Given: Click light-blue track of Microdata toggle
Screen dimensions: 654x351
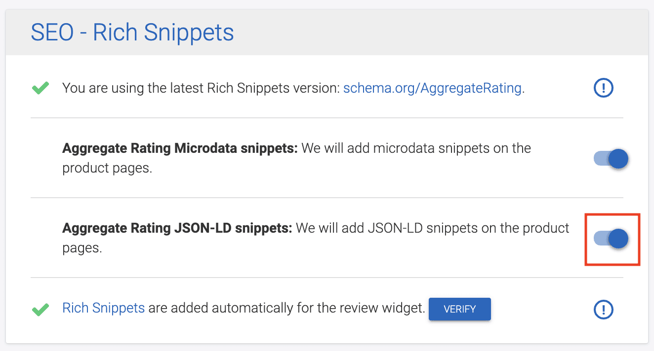Looking at the screenshot, I should pyautogui.click(x=599, y=159).
